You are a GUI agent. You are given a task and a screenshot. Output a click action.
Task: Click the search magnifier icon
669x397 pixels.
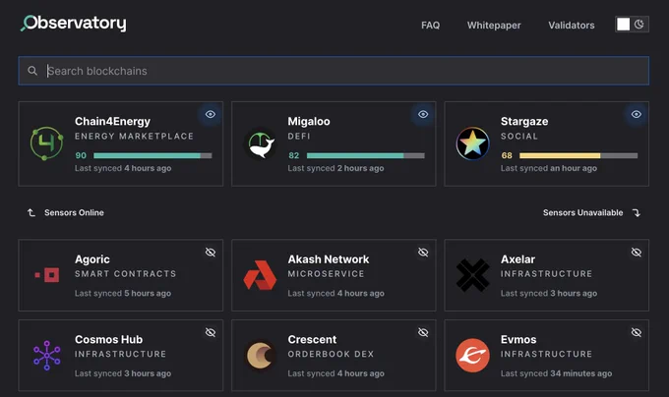[32, 71]
